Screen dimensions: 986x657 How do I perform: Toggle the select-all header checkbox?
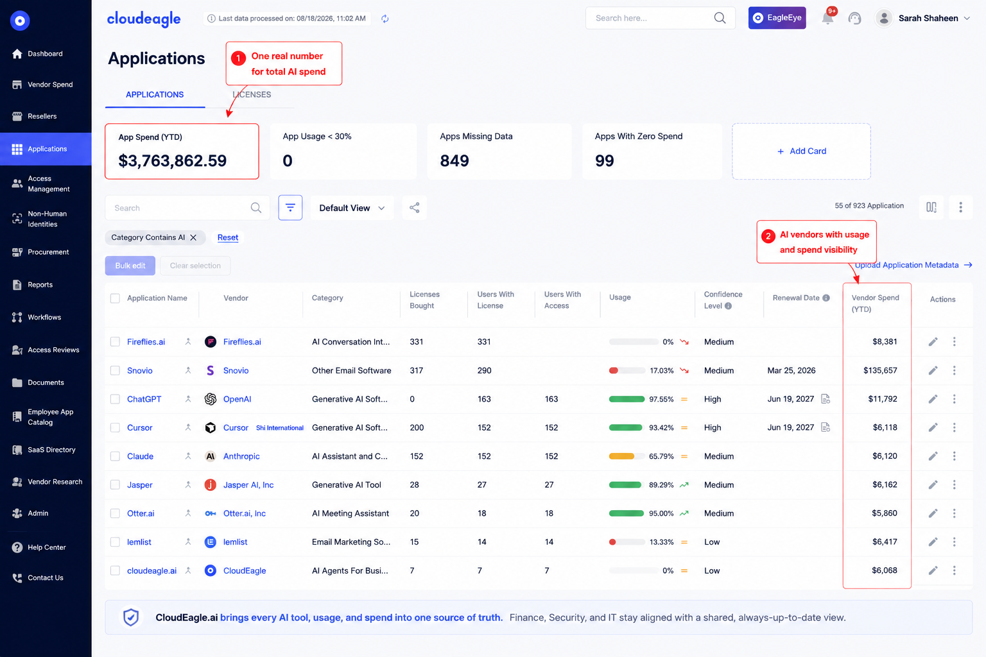coord(115,298)
